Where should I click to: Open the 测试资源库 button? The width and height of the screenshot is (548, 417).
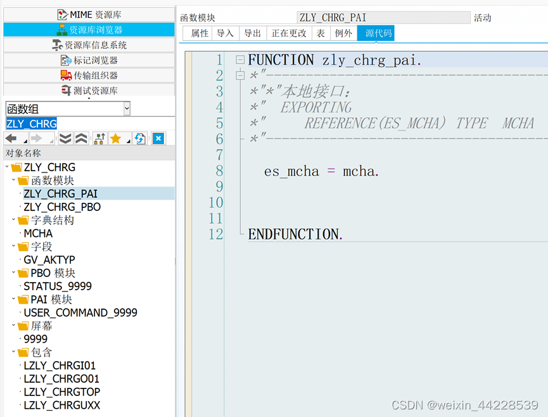click(89, 90)
